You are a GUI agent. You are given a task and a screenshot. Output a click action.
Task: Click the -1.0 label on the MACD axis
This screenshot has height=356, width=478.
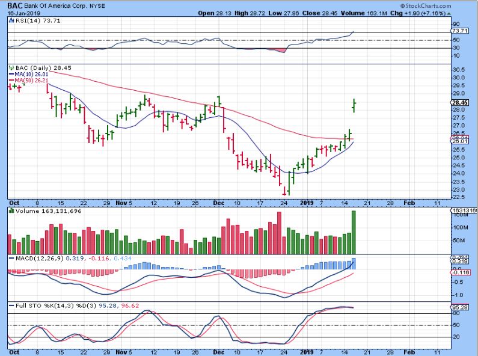point(458,295)
